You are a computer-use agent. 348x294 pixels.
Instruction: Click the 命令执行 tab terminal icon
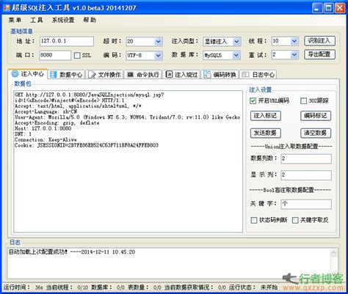[131, 74]
